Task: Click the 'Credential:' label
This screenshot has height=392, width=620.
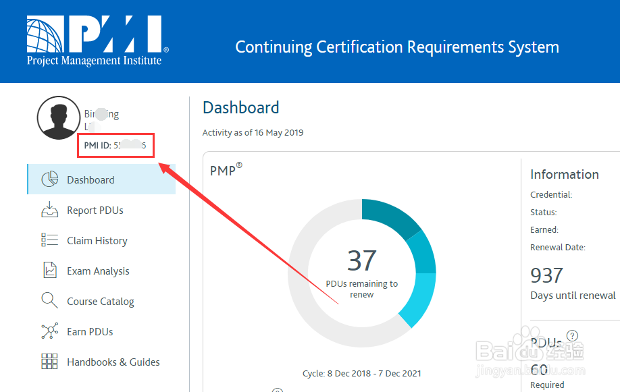Action: click(x=551, y=194)
